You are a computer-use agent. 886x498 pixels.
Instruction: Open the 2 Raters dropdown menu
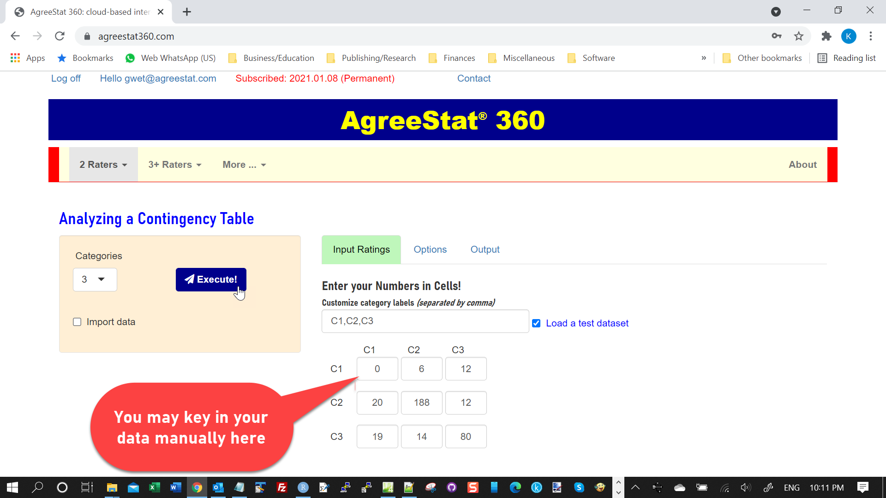pyautogui.click(x=103, y=165)
